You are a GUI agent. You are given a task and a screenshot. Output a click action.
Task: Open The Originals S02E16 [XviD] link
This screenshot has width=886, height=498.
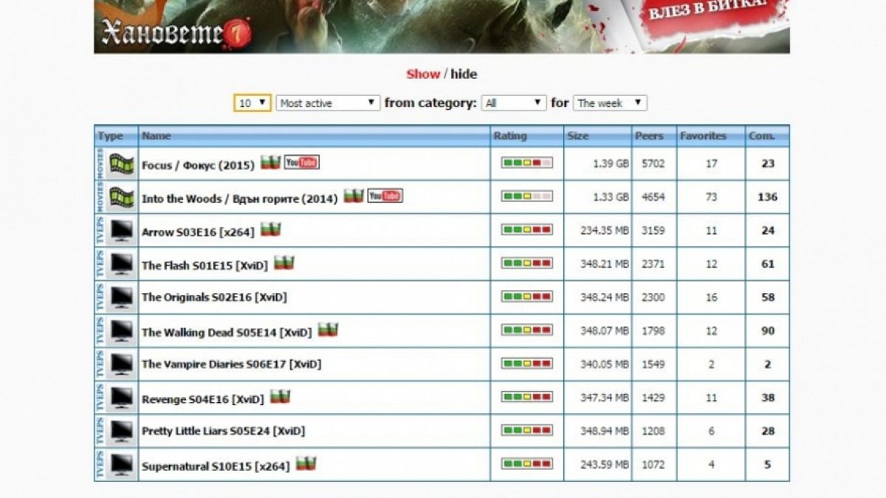coord(214,297)
